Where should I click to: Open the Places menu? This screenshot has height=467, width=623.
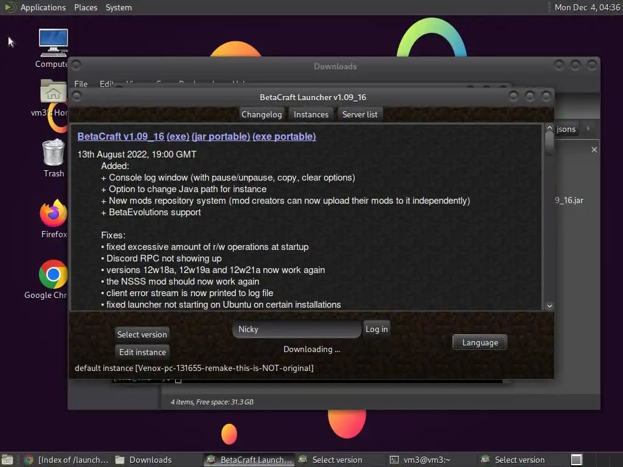pyautogui.click(x=85, y=7)
